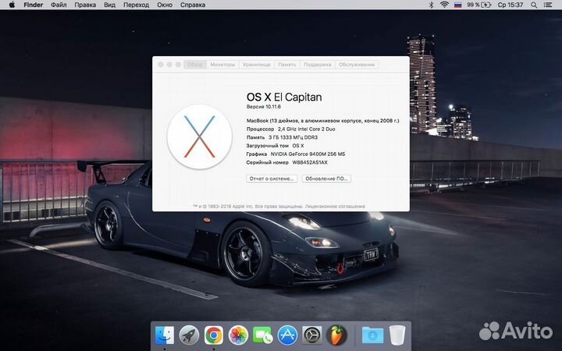This screenshot has width=562, height=351.
Task: Open the Downloads folder in Dock
Action: click(372, 335)
